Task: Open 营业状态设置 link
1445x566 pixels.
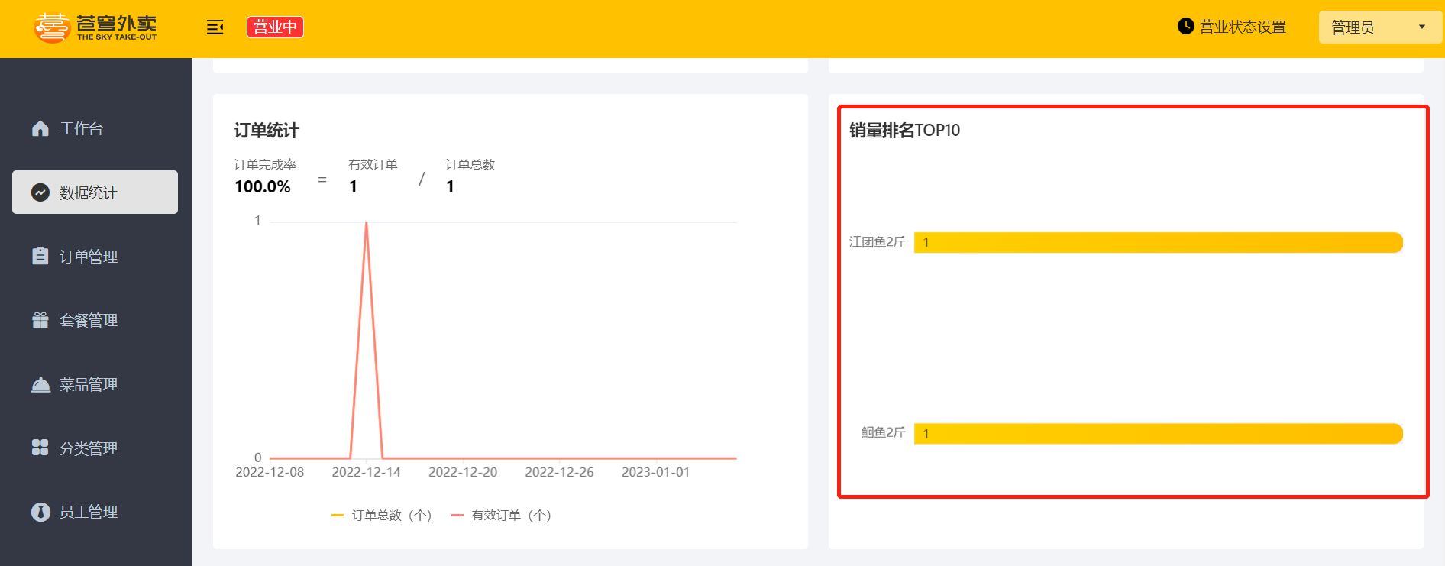Action: 1242,27
